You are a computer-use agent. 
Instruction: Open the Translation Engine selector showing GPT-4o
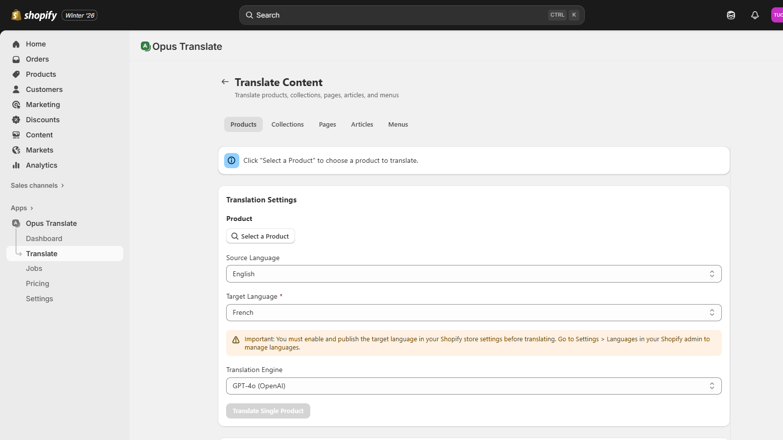point(473,386)
